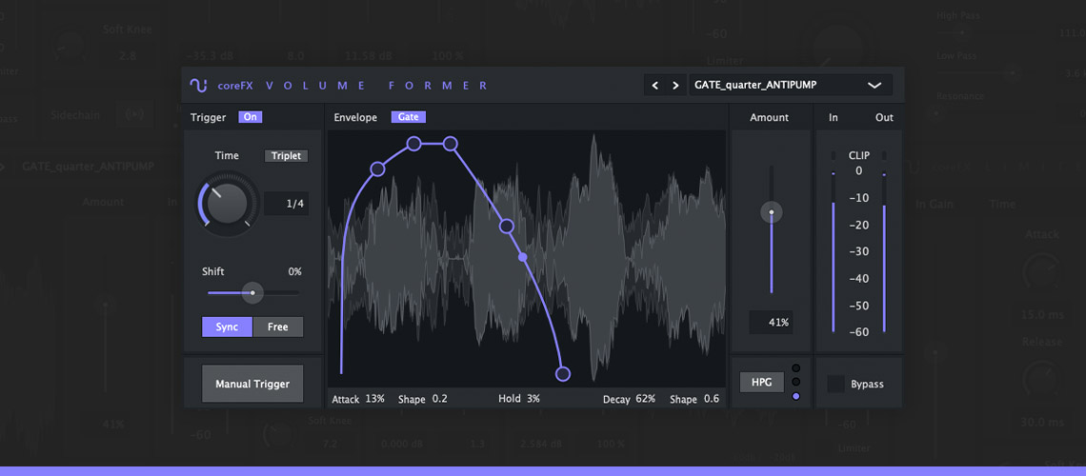1086x476 pixels.
Task: Select Sync mode
Action: pos(227,327)
